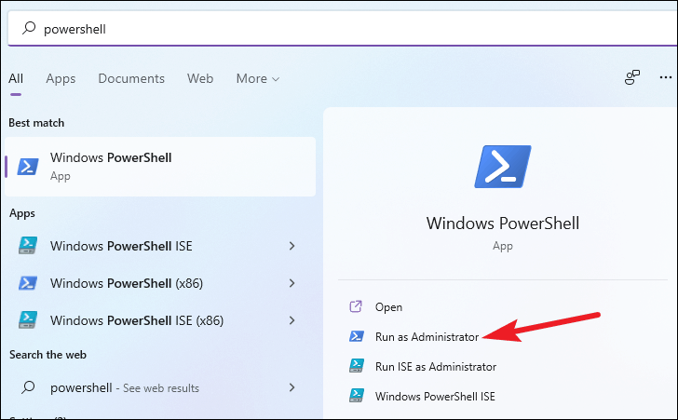Choose Run ISE as Administrator

coord(436,367)
